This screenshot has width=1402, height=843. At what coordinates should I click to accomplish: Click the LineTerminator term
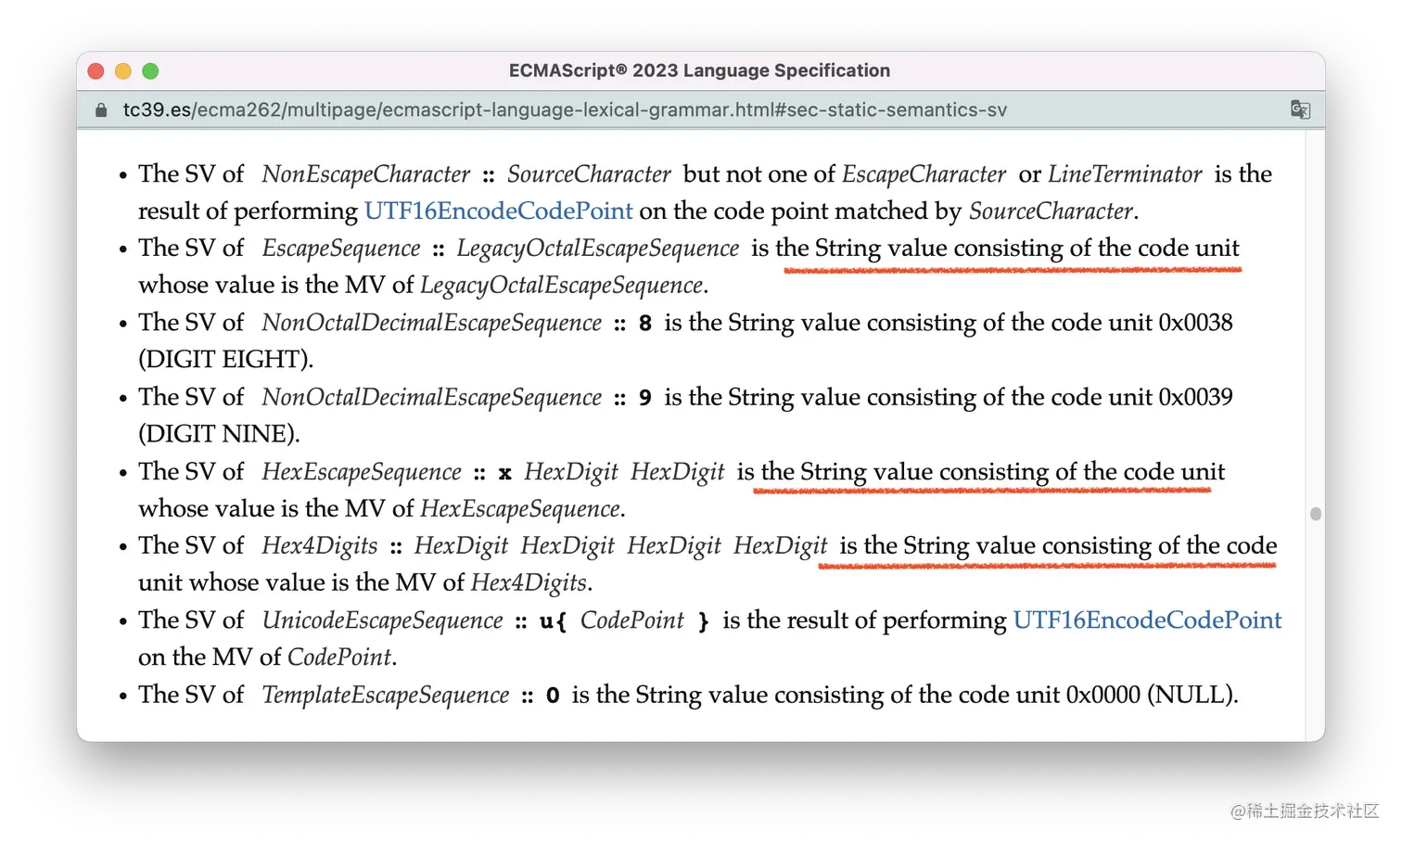[x=1125, y=174]
